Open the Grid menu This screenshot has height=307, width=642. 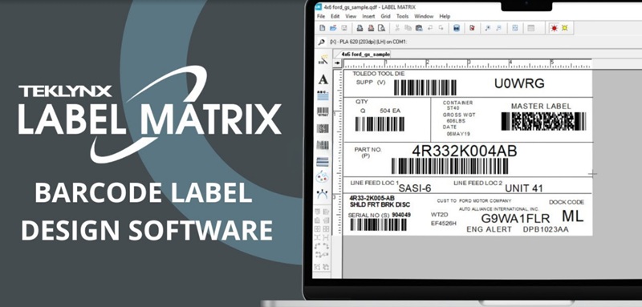[x=386, y=16]
